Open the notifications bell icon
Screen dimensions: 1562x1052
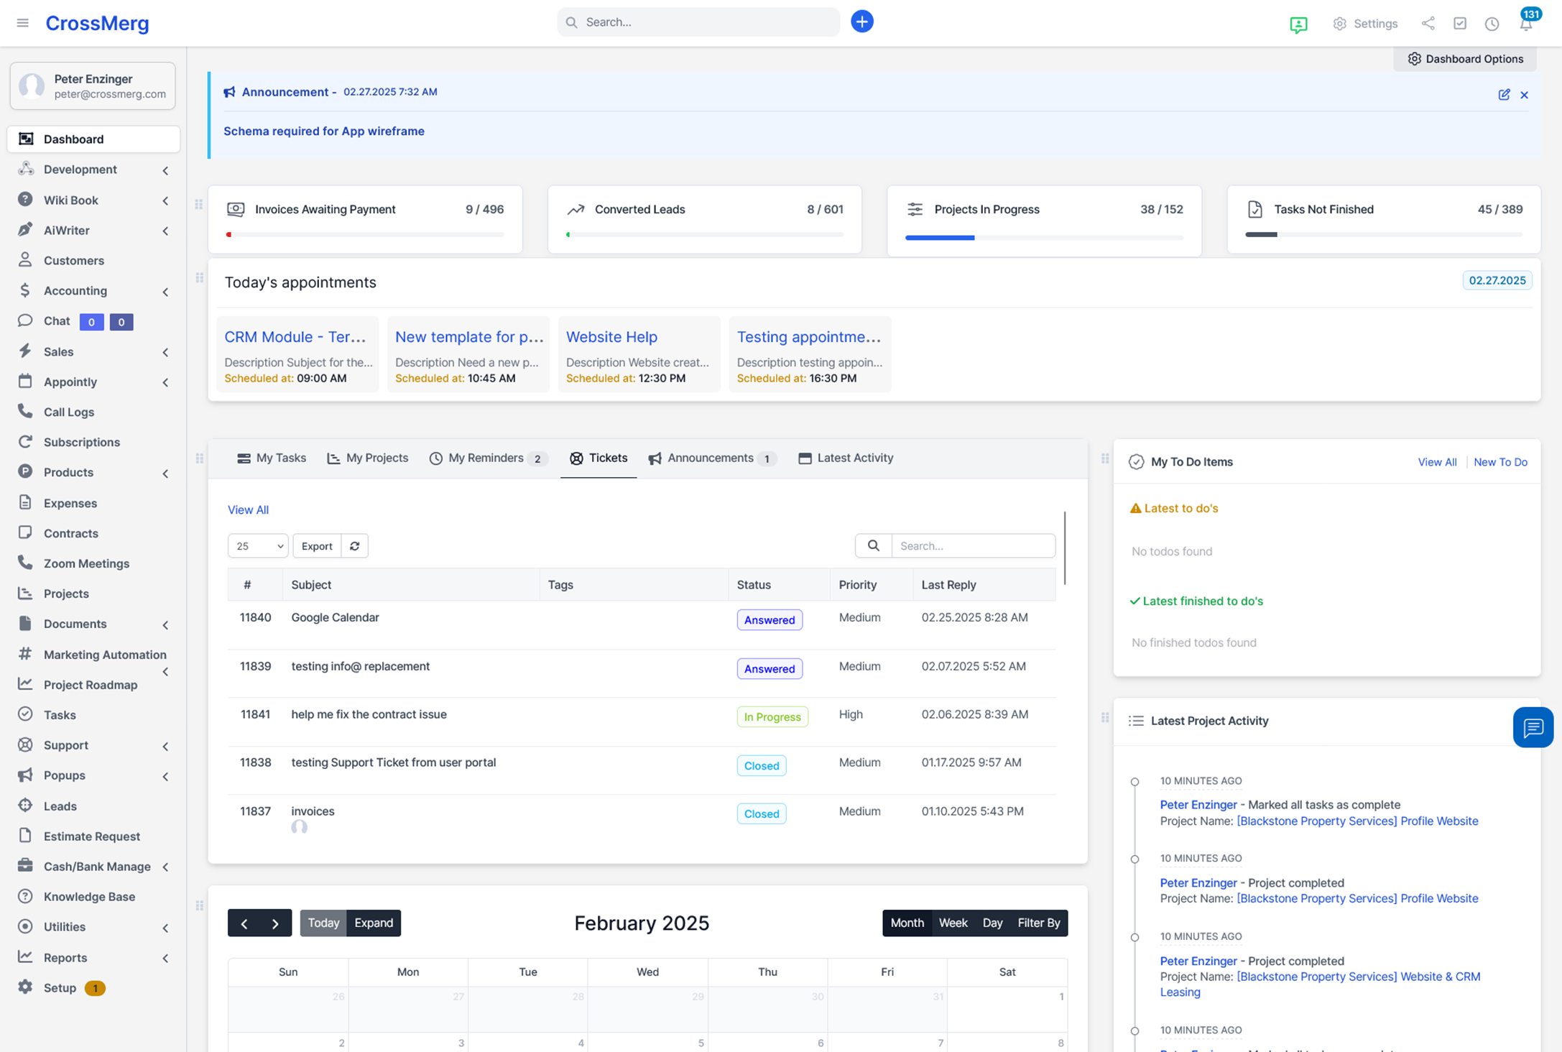[1525, 24]
